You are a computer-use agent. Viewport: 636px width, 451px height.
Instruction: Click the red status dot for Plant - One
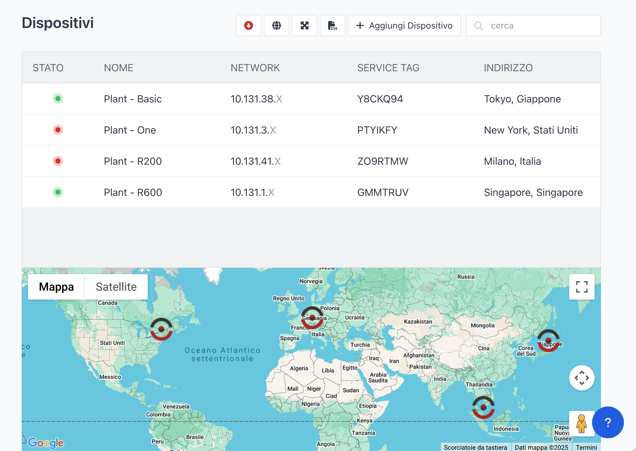click(x=58, y=130)
